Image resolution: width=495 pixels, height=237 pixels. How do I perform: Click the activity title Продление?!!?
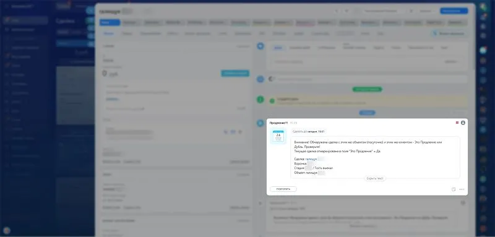point(279,123)
